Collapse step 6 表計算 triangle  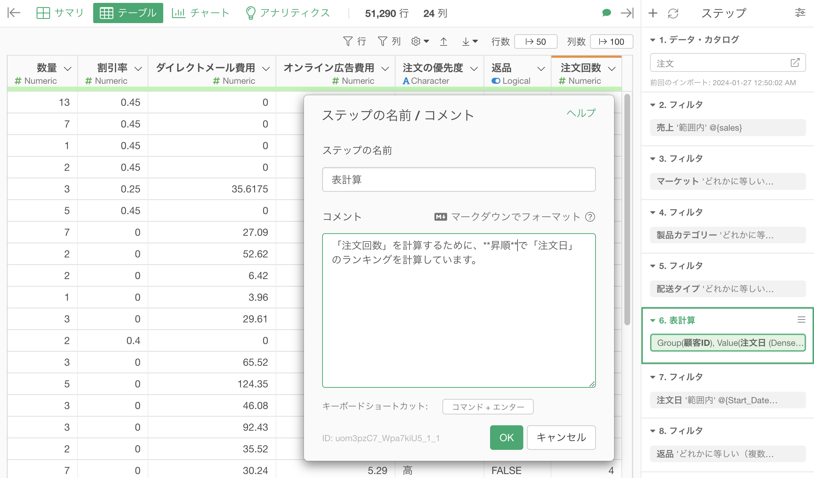(x=653, y=321)
